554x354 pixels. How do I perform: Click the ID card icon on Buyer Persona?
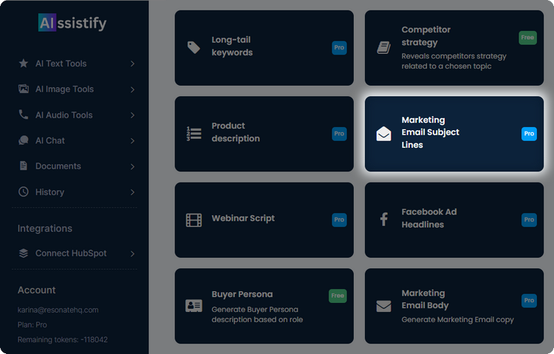click(194, 306)
